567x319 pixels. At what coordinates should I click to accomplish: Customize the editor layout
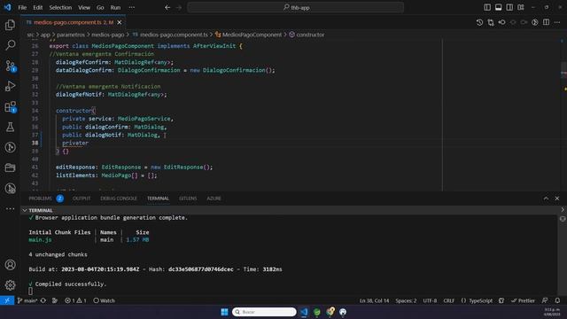point(521,7)
